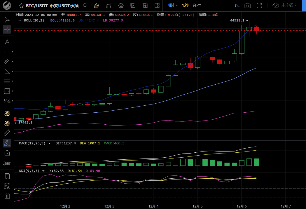Click the 12月 6 date label
This screenshot has width=306, height=209.
pyautogui.click(x=242, y=206)
